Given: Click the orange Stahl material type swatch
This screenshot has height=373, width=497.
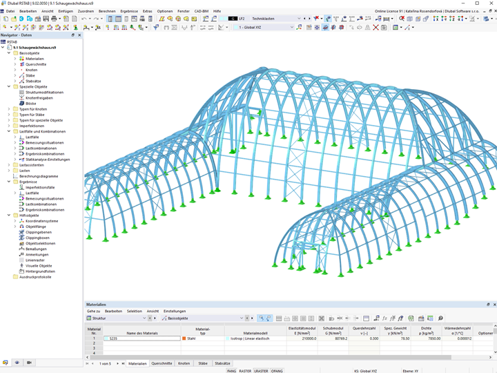Looking at the screenshot, I should (x=184, y=338).
